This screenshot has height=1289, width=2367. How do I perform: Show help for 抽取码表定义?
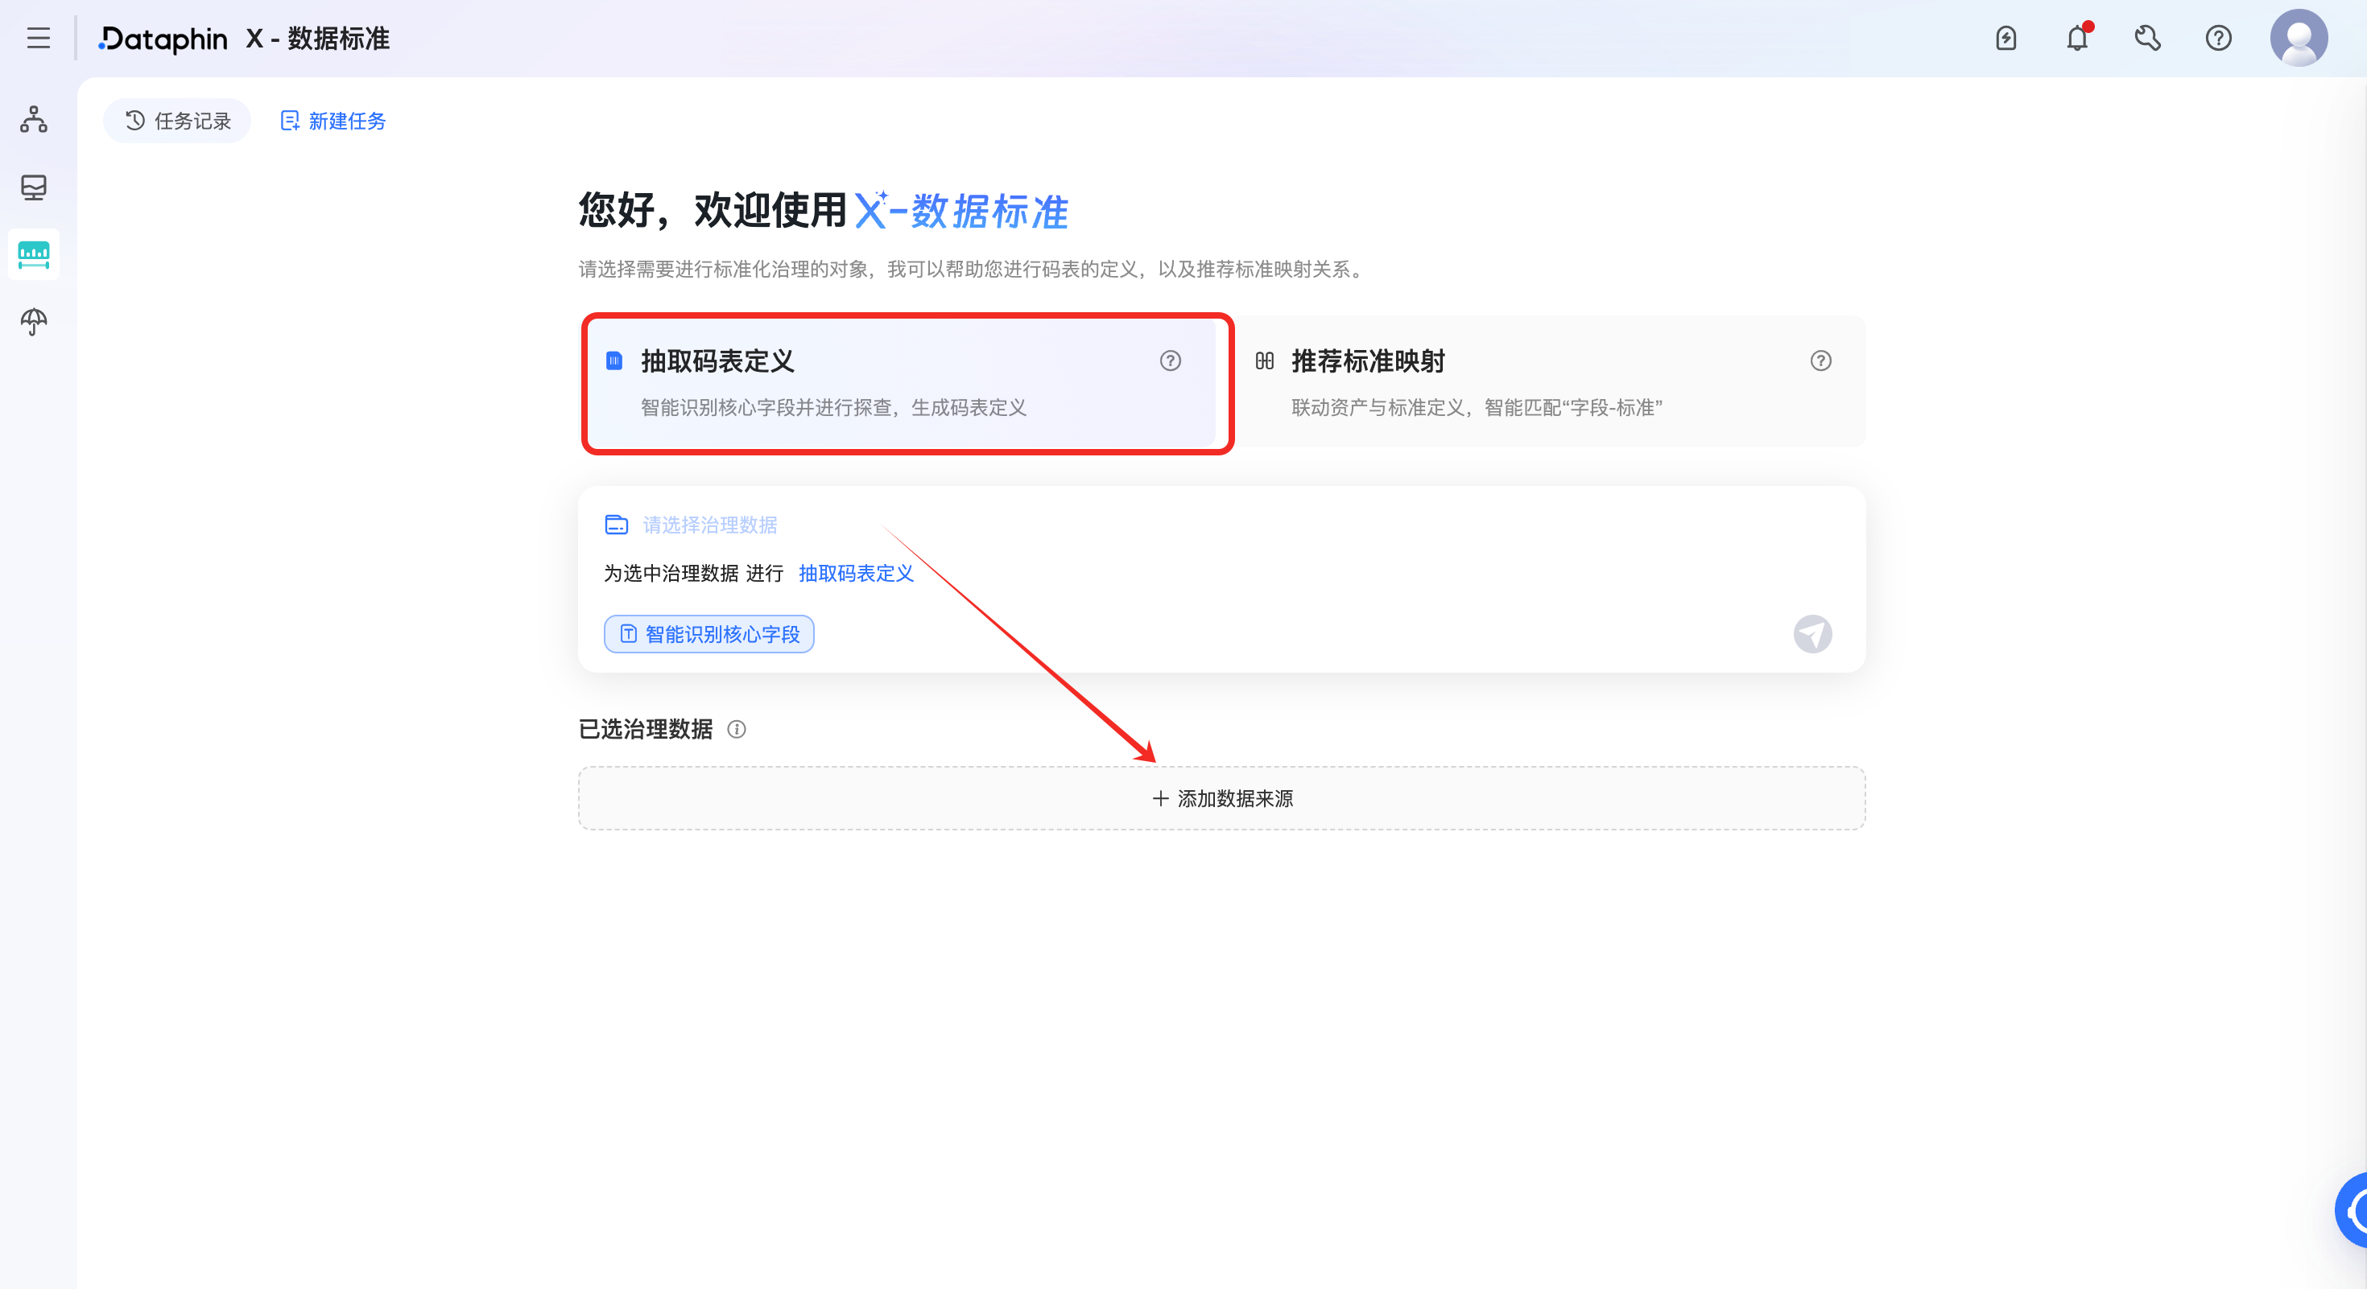pos(1170,360)
